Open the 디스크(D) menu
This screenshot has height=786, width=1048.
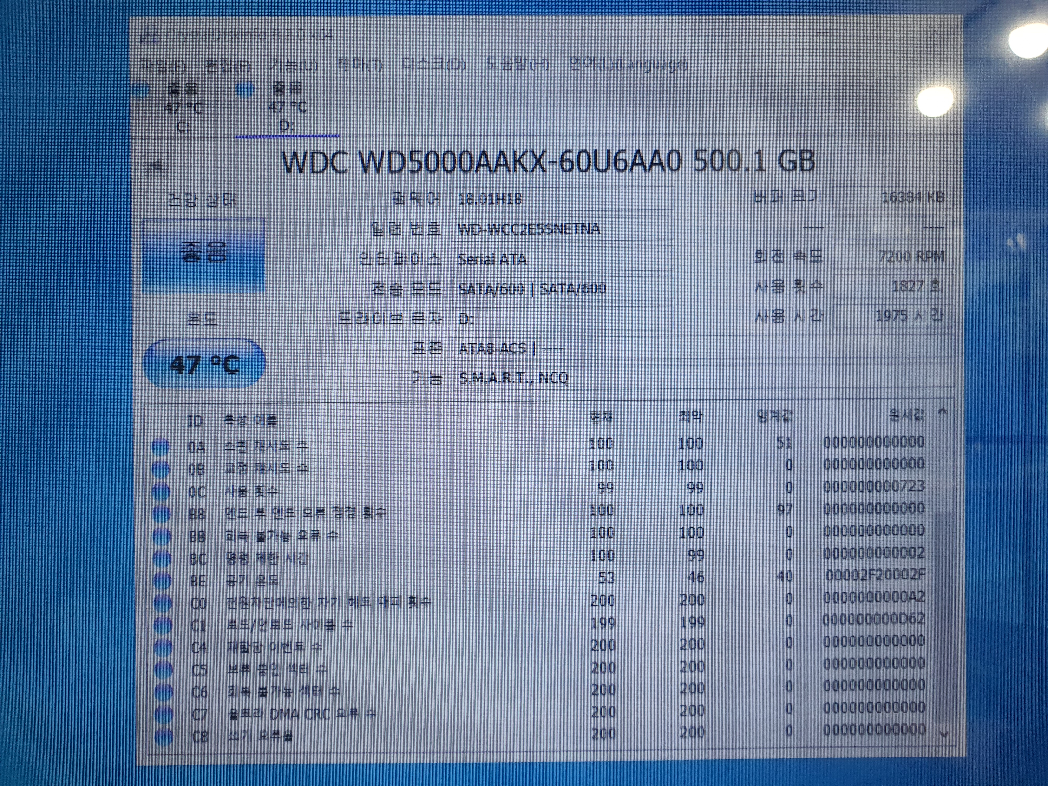[x=434, y=64]
